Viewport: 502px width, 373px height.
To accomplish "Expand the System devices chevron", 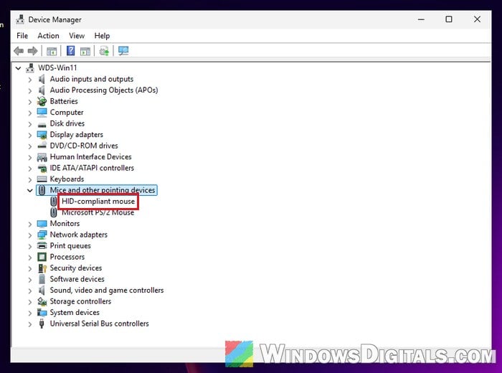I will click(x=30, y=313).
